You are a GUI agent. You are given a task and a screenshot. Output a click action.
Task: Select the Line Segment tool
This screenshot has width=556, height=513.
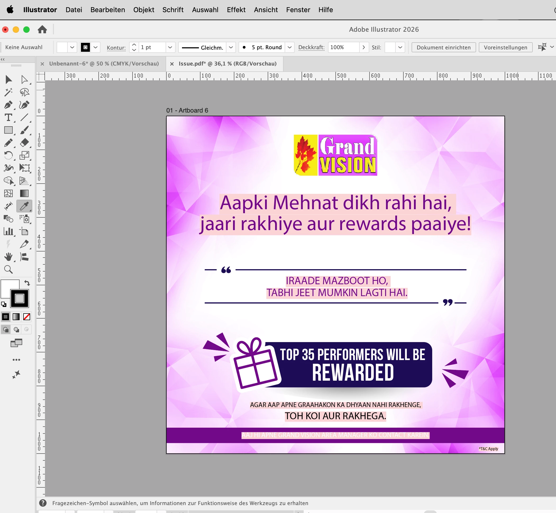(24, 118)
